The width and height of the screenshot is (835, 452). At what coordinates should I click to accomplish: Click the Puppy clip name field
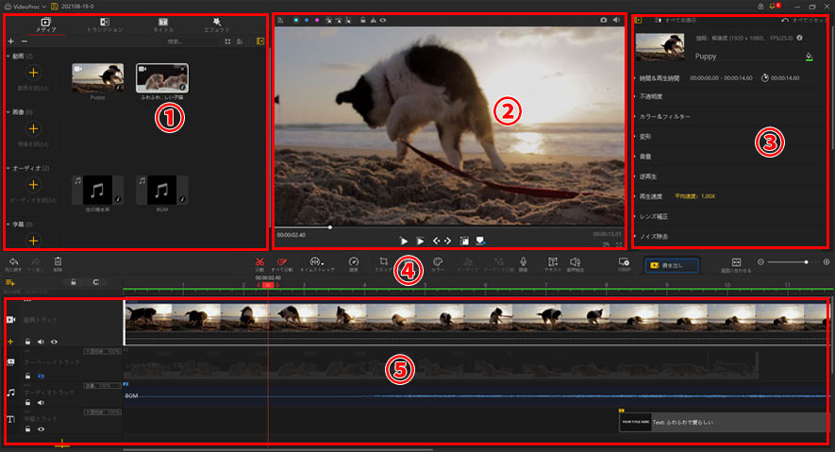(747, 57)
